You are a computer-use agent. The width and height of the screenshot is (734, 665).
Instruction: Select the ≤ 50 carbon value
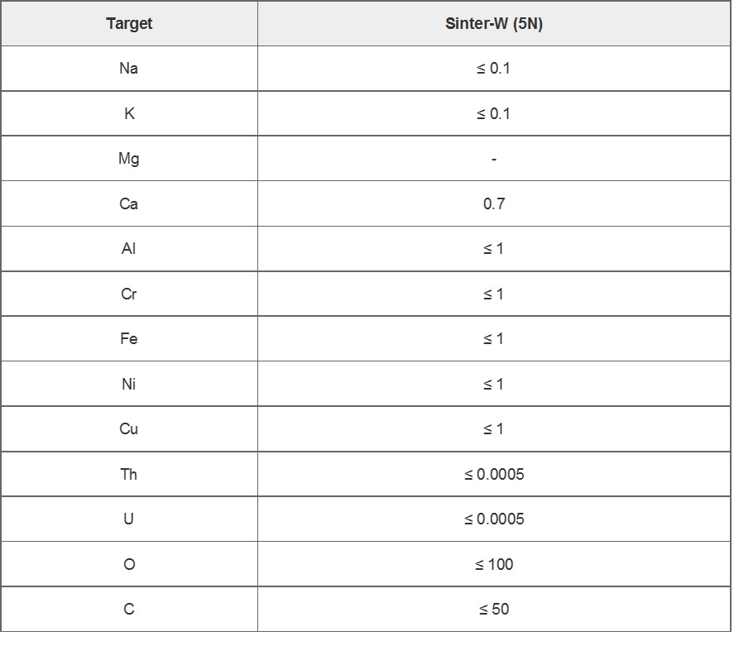point(494,610)
